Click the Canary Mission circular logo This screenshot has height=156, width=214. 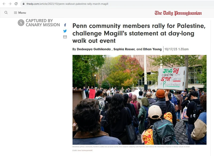point(21,23)
